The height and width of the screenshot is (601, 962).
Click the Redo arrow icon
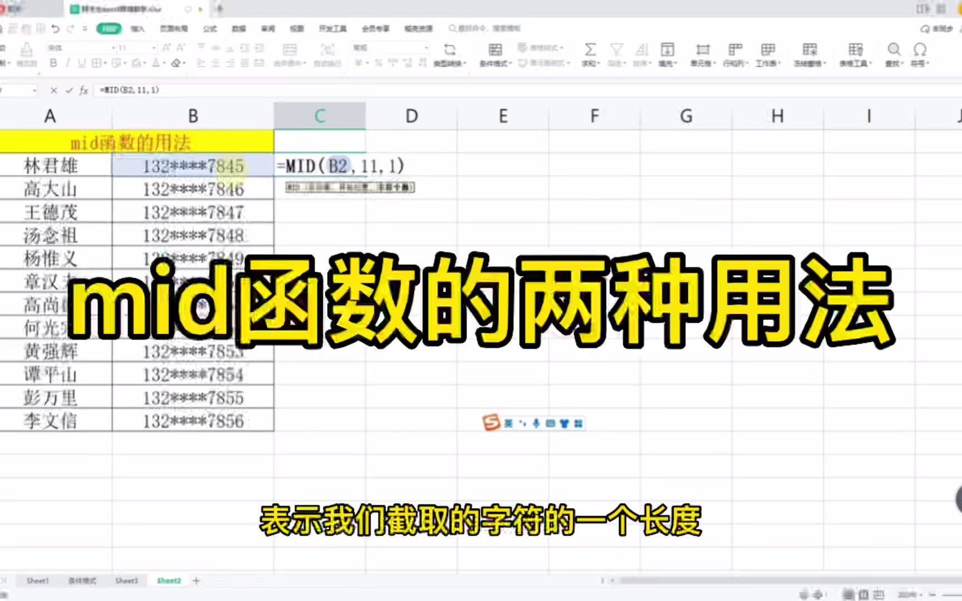coord(70,28)
